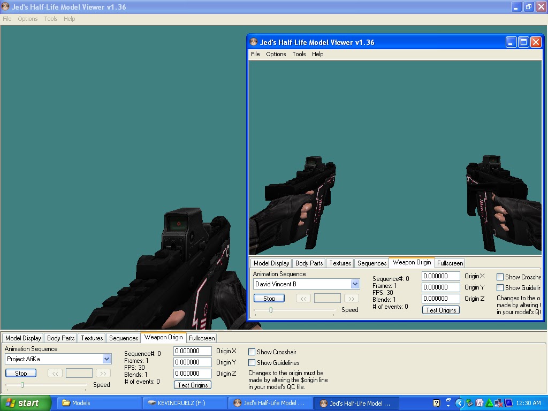Screen dimensions: 548x411
Task: Switch to Body Parts tab in background window
Action: (61, 338)
